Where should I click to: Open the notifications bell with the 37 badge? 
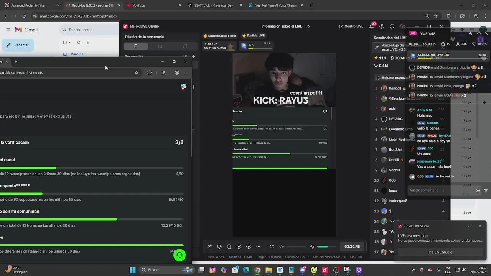(372, 26)
